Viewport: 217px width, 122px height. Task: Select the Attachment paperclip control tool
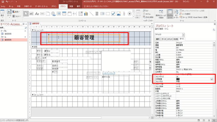click(124, 14)
